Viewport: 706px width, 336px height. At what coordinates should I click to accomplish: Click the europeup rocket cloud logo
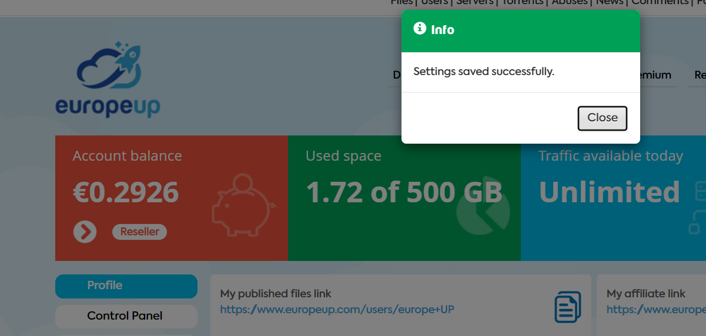click(x=108, y=80)
